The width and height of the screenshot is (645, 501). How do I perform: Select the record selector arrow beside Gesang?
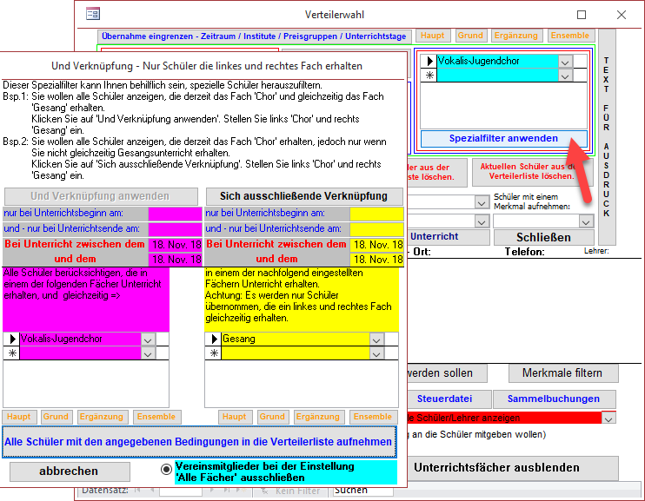tap(213, 339)
